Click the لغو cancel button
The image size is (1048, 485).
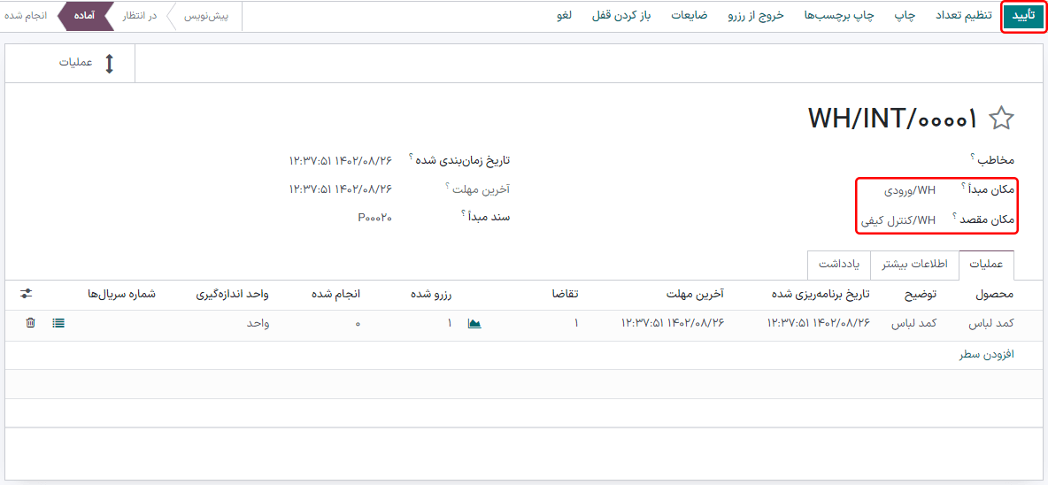[564, 16]
